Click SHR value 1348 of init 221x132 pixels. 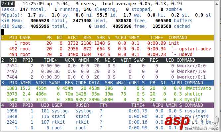tap(99, 43)
